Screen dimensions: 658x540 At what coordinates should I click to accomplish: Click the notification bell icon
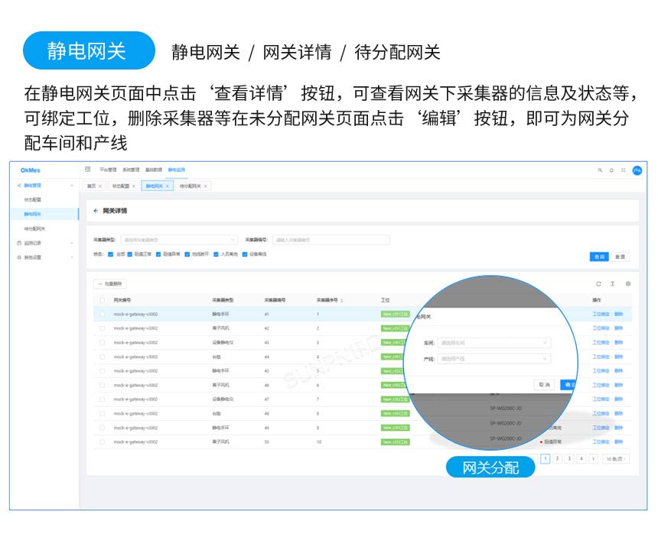[612, 171]
